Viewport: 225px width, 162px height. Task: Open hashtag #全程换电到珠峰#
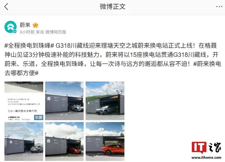pyautogui.click(x=29, y=46)
